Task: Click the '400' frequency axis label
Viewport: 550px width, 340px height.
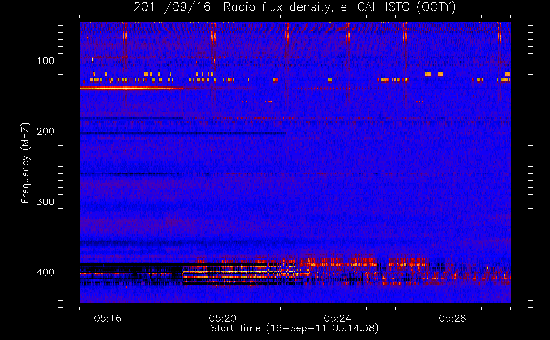Action: click(46, 273)
